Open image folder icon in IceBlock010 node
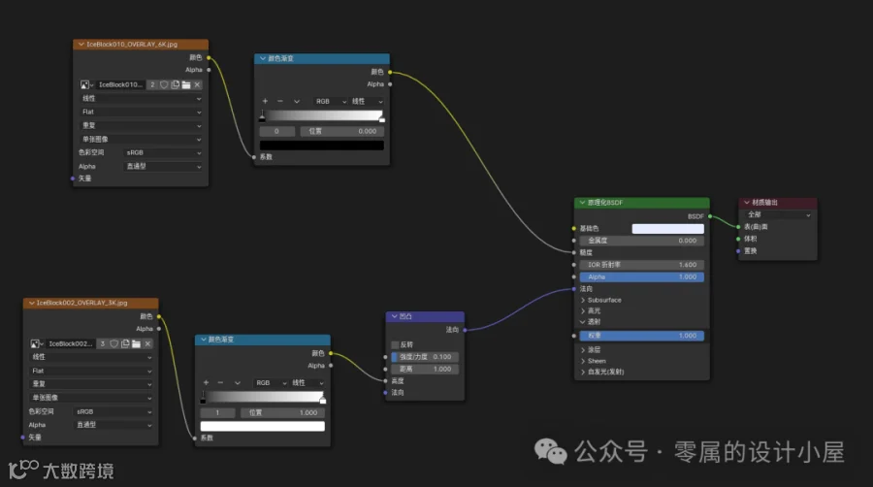This screenshot has height=487, width=873. coord(186,84)
